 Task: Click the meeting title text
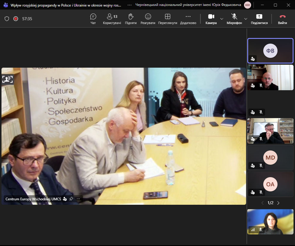point(66,5)
